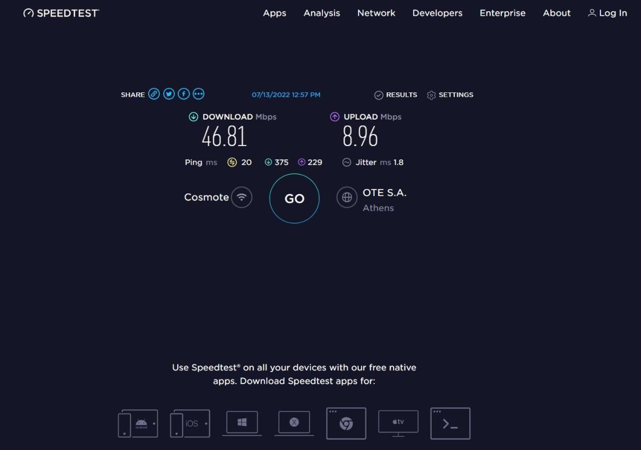Open the Android app download
Image resolution: width=641 pixels, height=450 pixels.
[x=138, y=423]
